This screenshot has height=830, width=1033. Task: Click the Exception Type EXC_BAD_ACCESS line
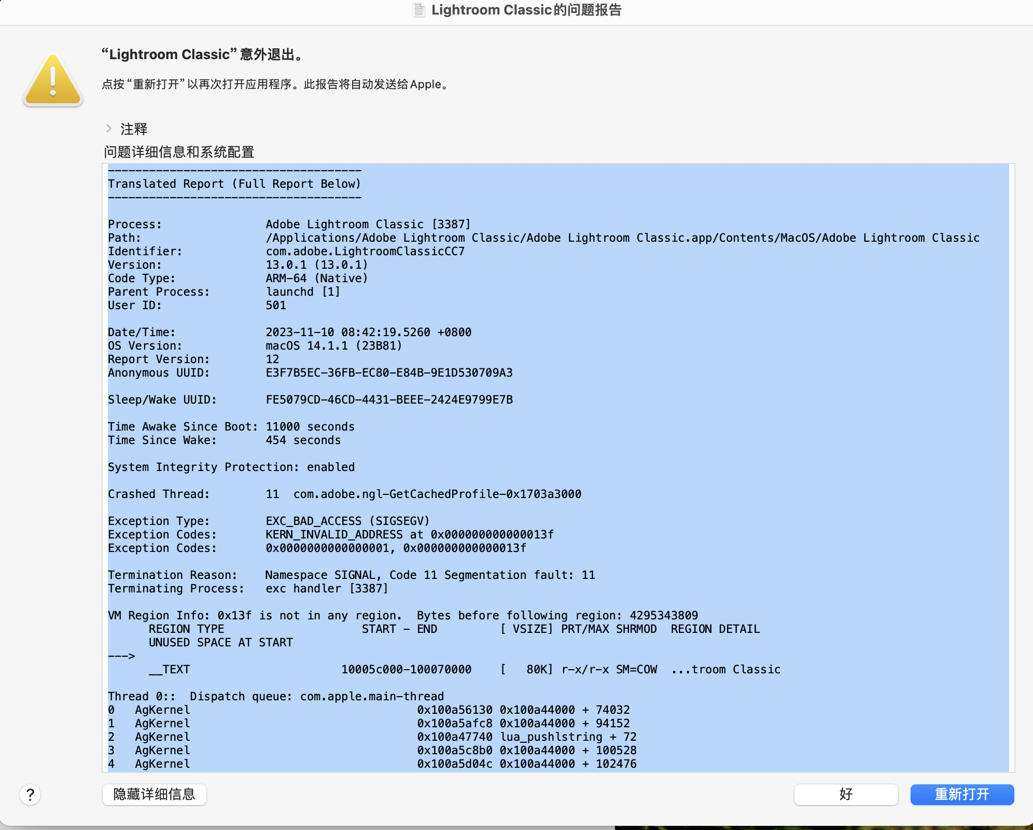(269, 521)
